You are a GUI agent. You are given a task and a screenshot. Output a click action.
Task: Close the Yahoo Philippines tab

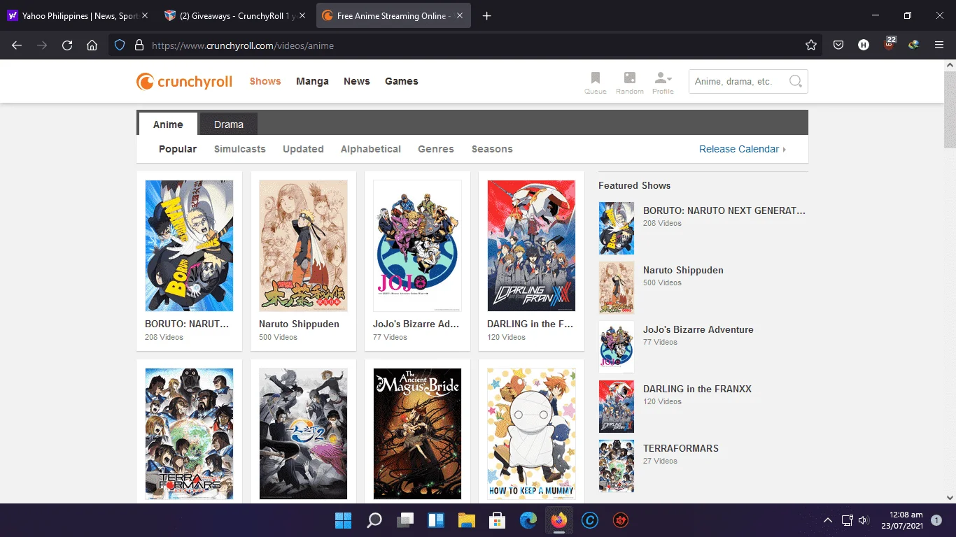point(145,16)
